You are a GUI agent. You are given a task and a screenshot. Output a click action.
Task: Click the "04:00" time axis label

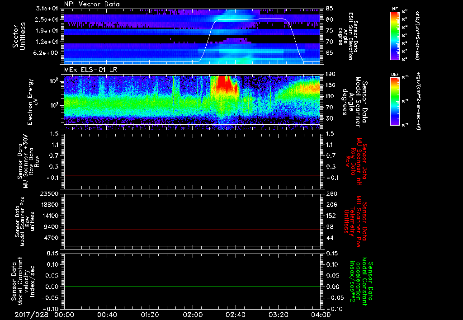coord(321,315)
